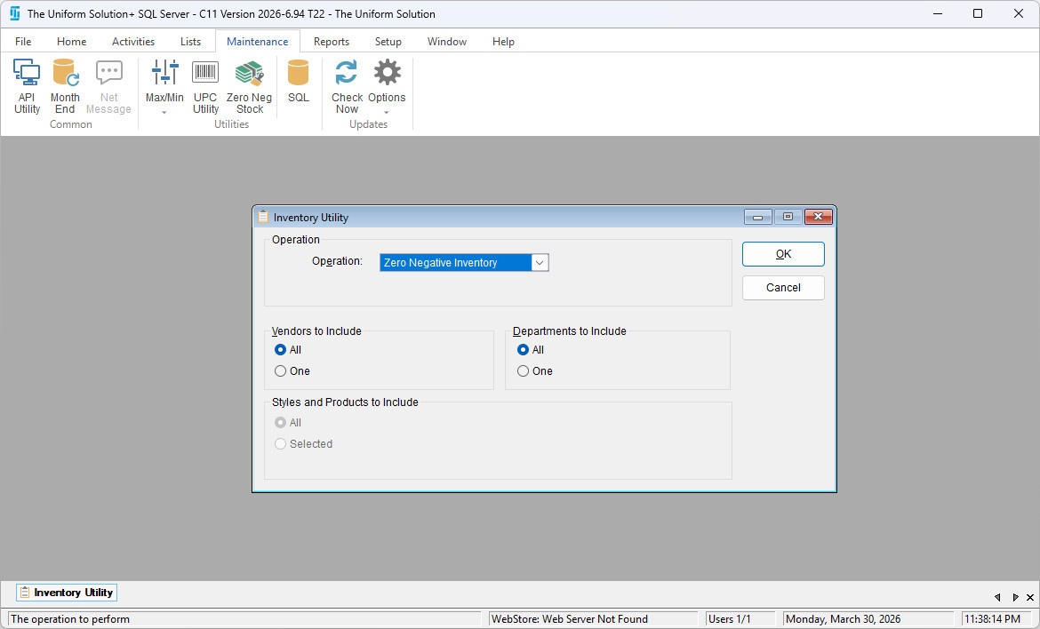Viewport: 1040px width, 629px height.
Task: Click Check Now for updates
Action: [347, 86]
